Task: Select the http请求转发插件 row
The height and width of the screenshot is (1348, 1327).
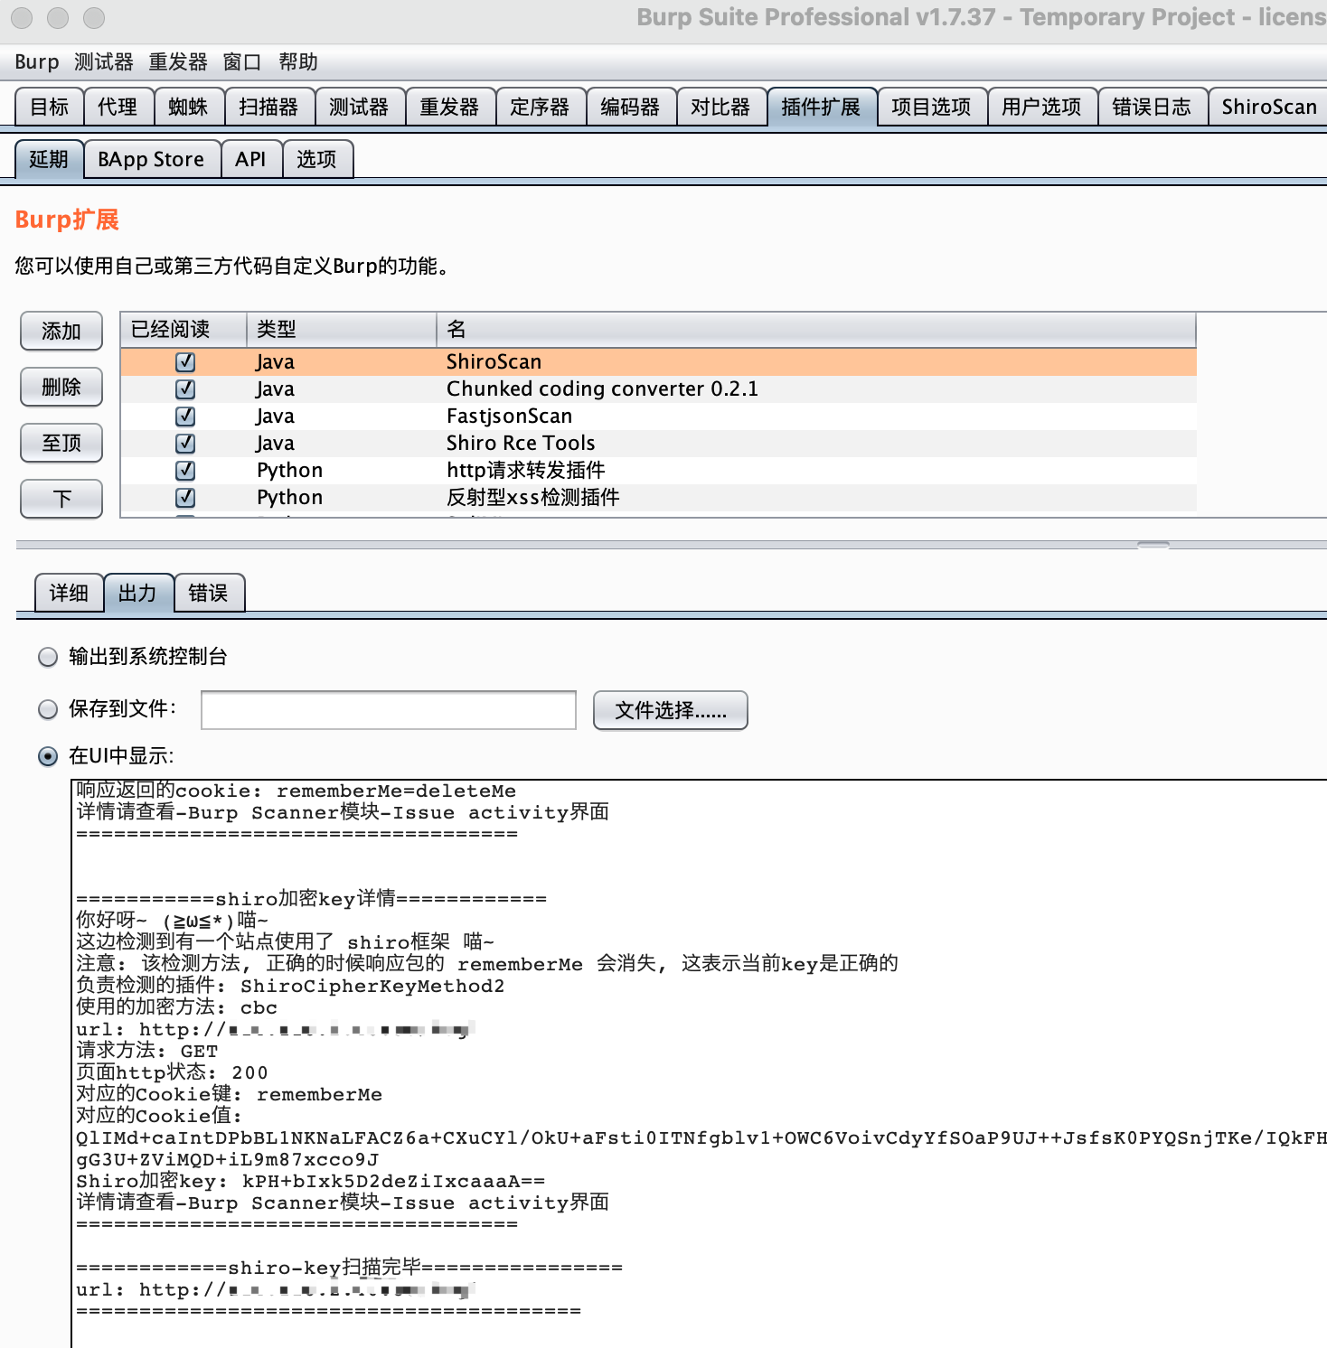Action: click(x=659, y=471)
